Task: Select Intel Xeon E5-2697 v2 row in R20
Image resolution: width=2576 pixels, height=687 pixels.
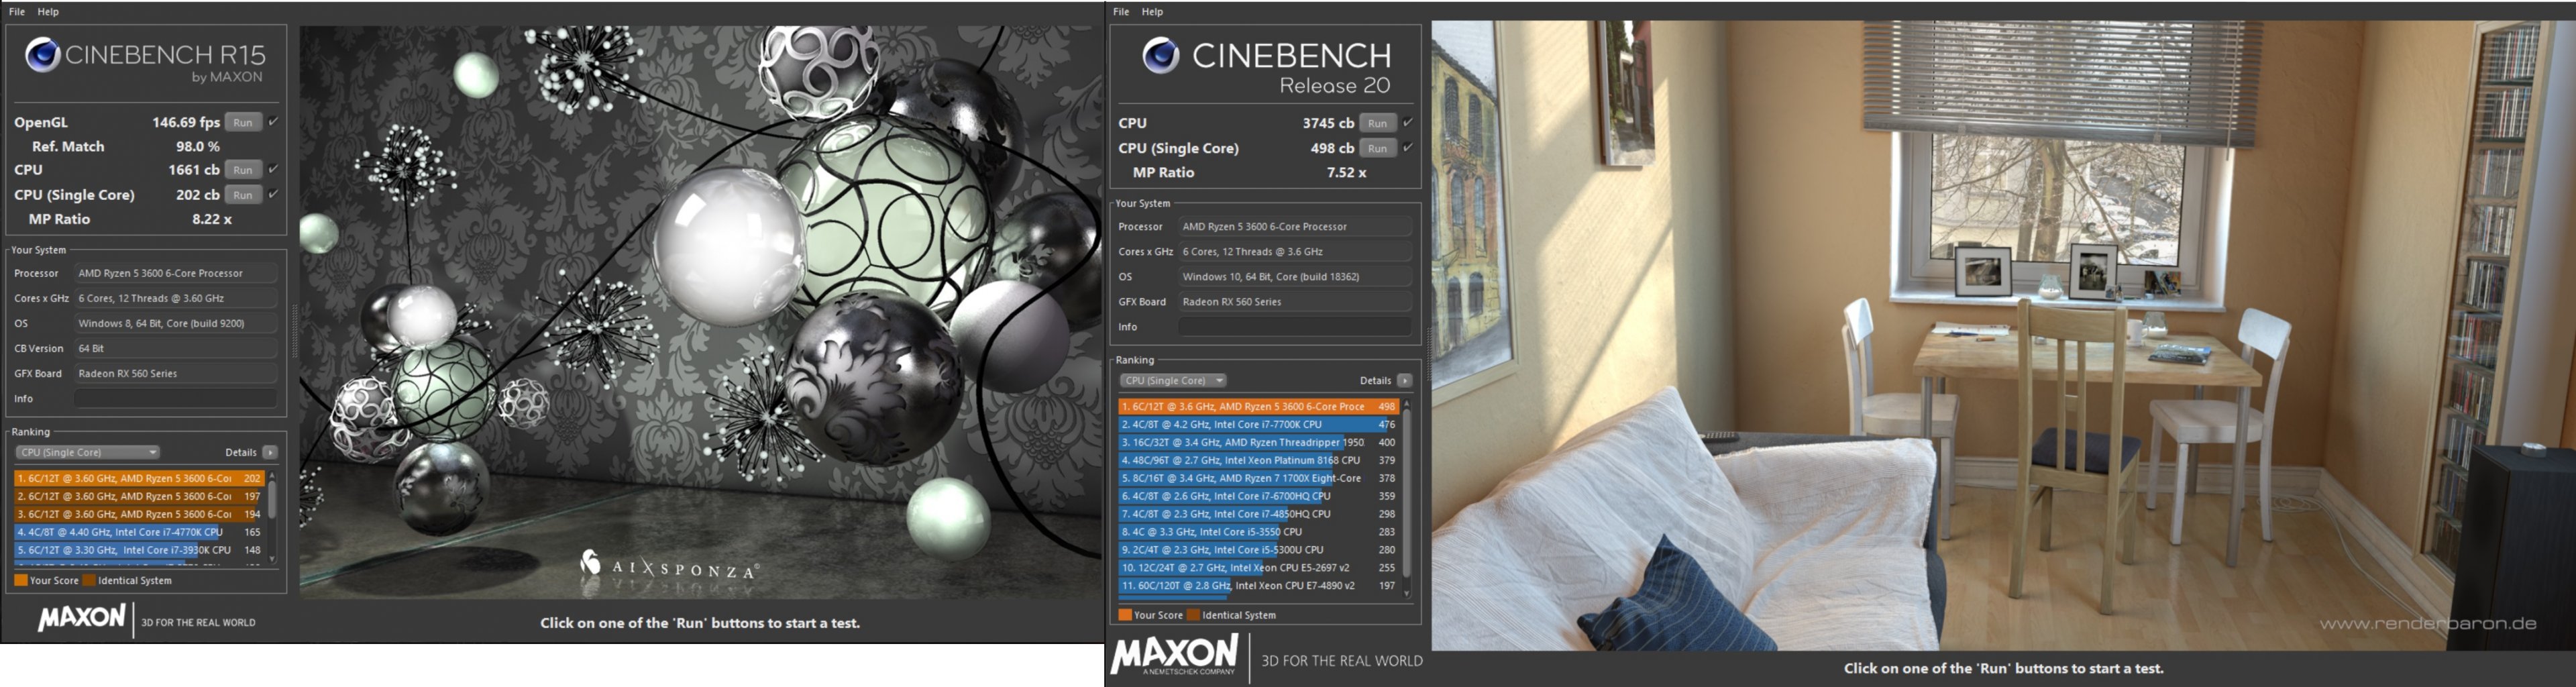Action: pyautogui.click(x=1258, y=568)
